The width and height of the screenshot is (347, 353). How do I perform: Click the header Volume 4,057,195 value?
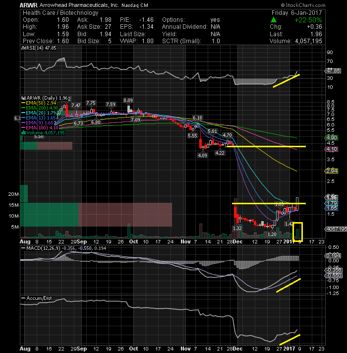point(308,41)
